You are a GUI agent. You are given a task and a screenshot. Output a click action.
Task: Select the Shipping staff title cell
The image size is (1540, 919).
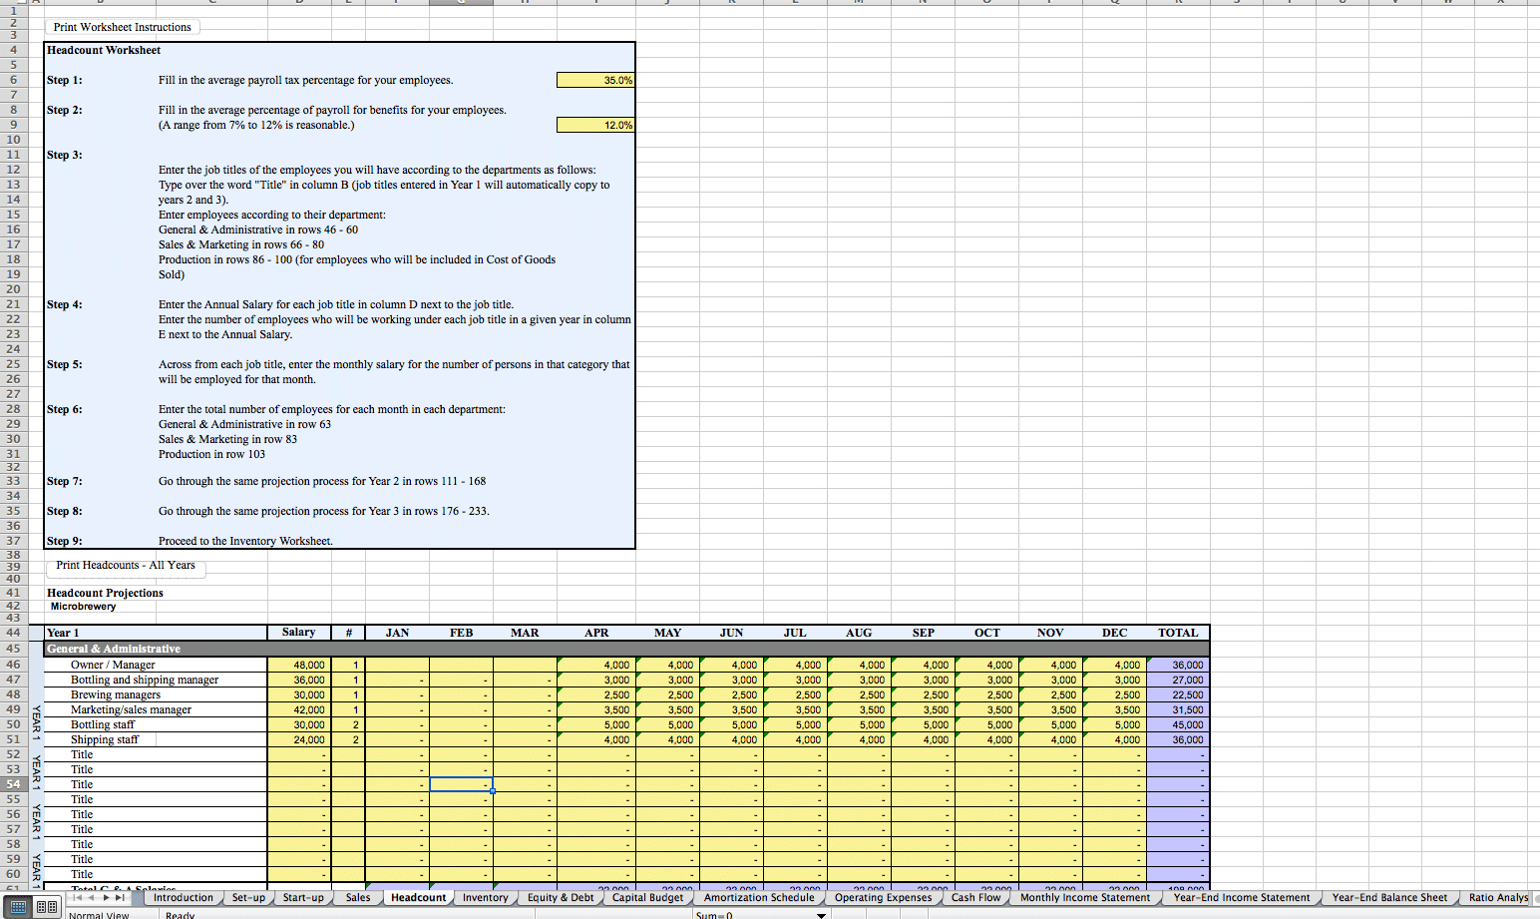pos(157,739)
